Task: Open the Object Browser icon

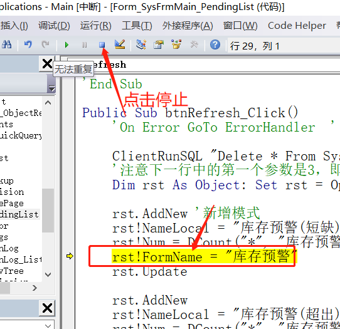Action: [x=176, y=44]
